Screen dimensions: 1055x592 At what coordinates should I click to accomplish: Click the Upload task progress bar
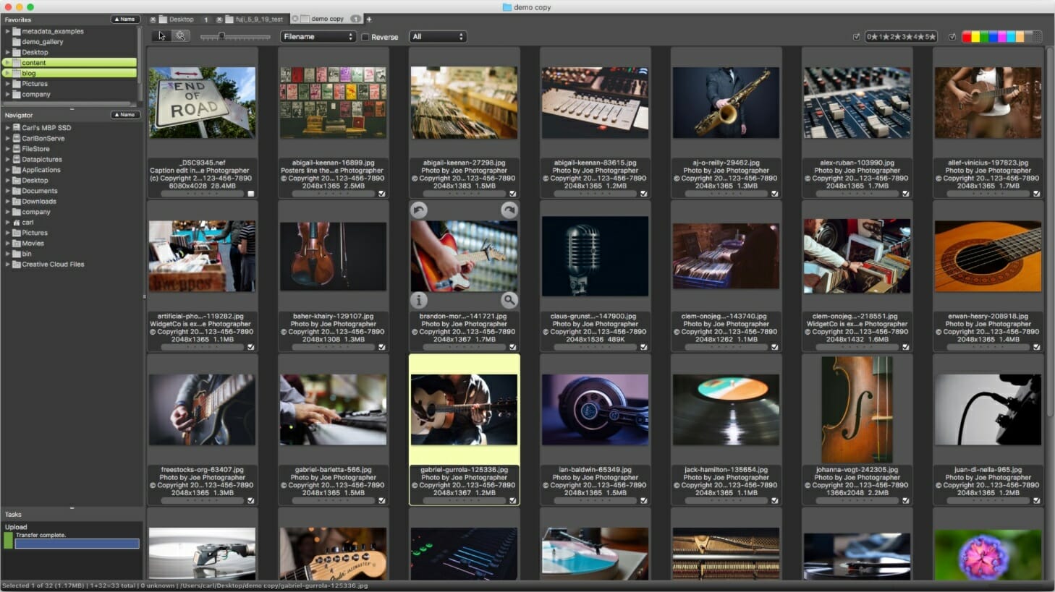coord(77,544)
